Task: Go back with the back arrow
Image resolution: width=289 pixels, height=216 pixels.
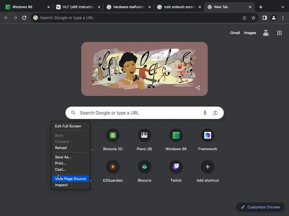Action: click(6, 18)
